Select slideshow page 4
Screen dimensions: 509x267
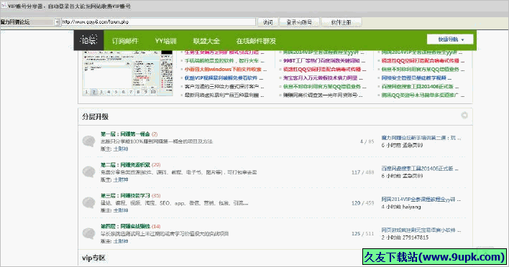pos(109,92)
